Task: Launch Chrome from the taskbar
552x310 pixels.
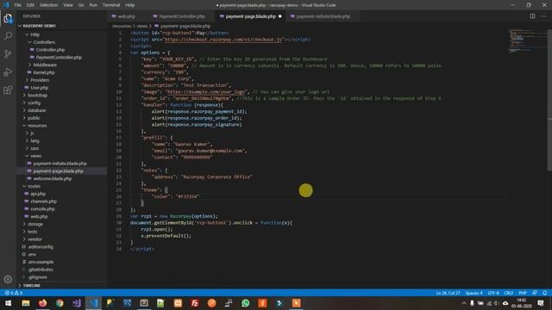Action: point(60,303)
